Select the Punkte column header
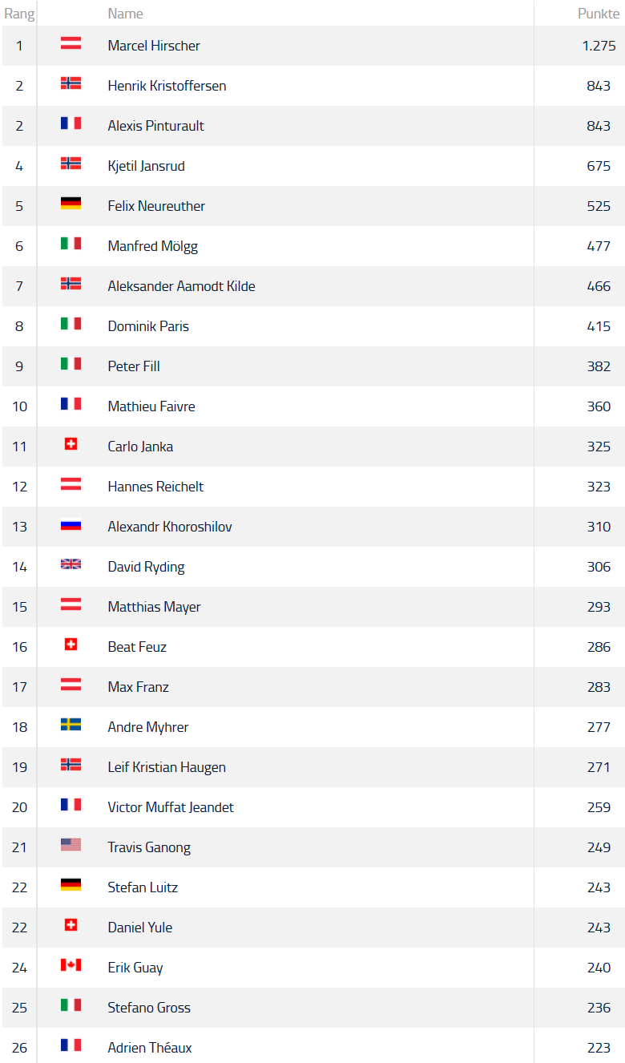The width and height of the screenshot is (625, 1063). pos(599,14)
